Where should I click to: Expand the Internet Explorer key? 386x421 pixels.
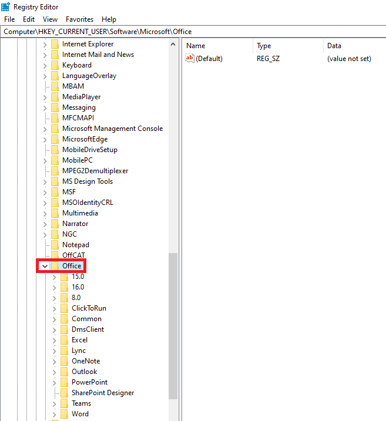click(45, 44)
